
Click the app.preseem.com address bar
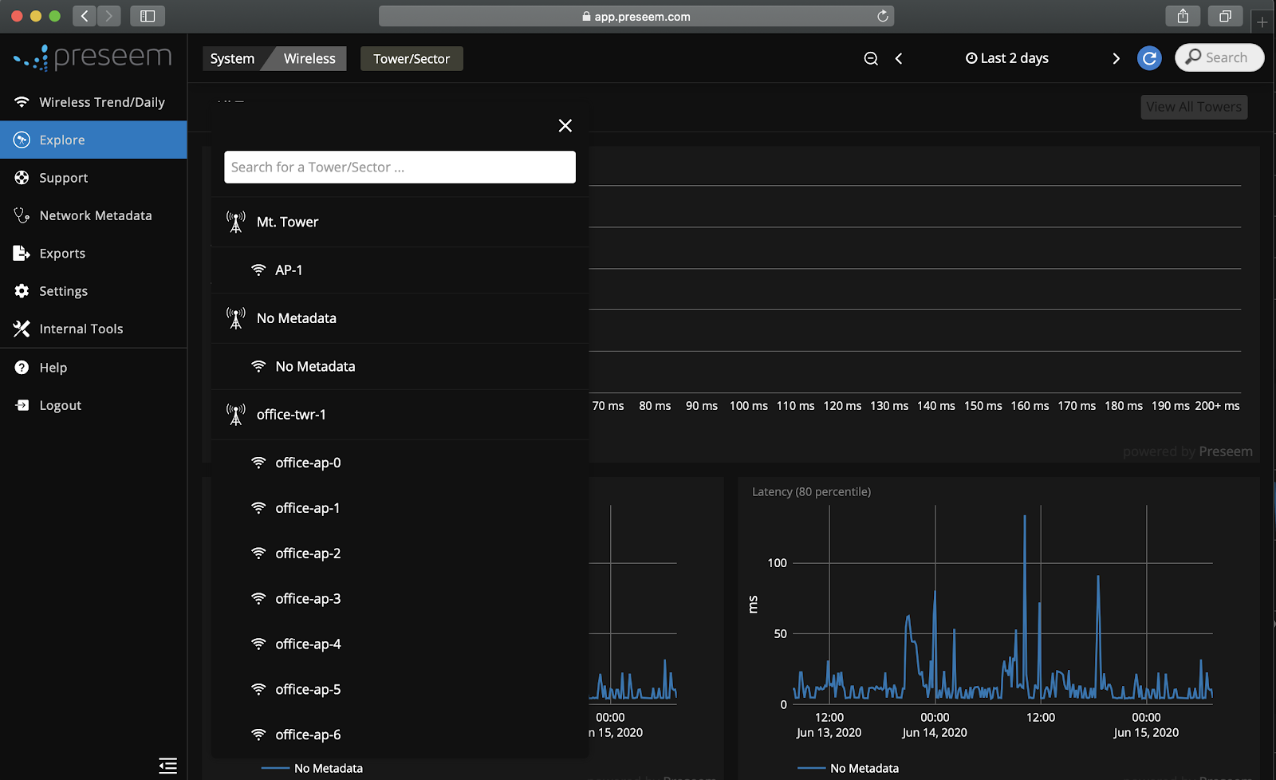coord(636,16)
